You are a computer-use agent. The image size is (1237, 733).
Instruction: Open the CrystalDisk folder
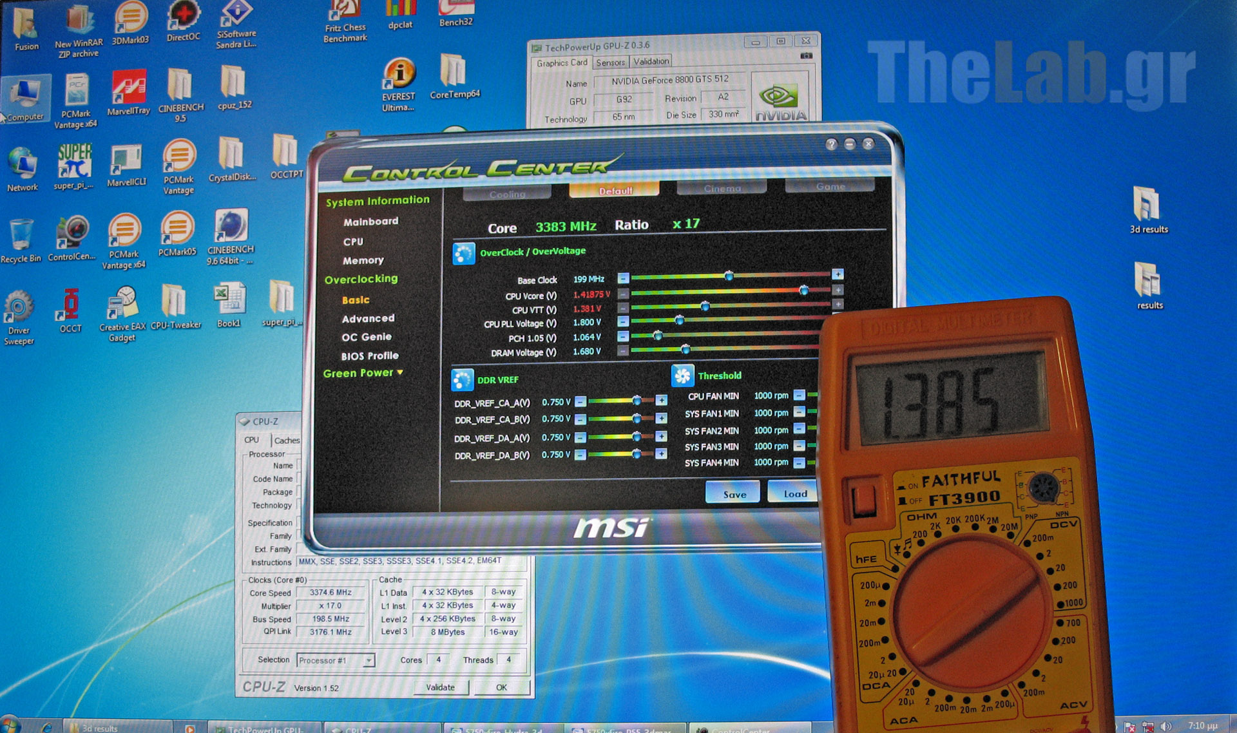(232, 159)
